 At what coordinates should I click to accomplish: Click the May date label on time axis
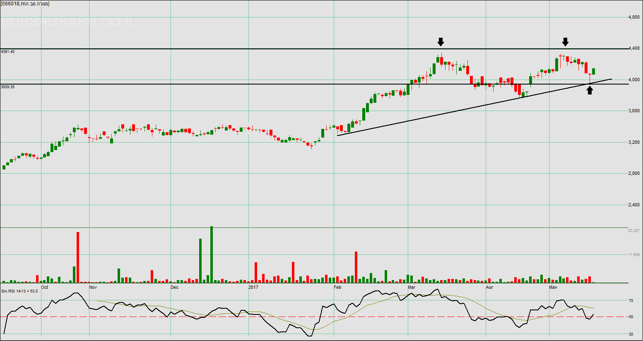coord(553,287)
